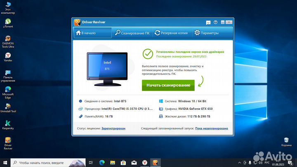Click the green checkmark status icon
Screen dimensions: 297x167
click(148, 54)
